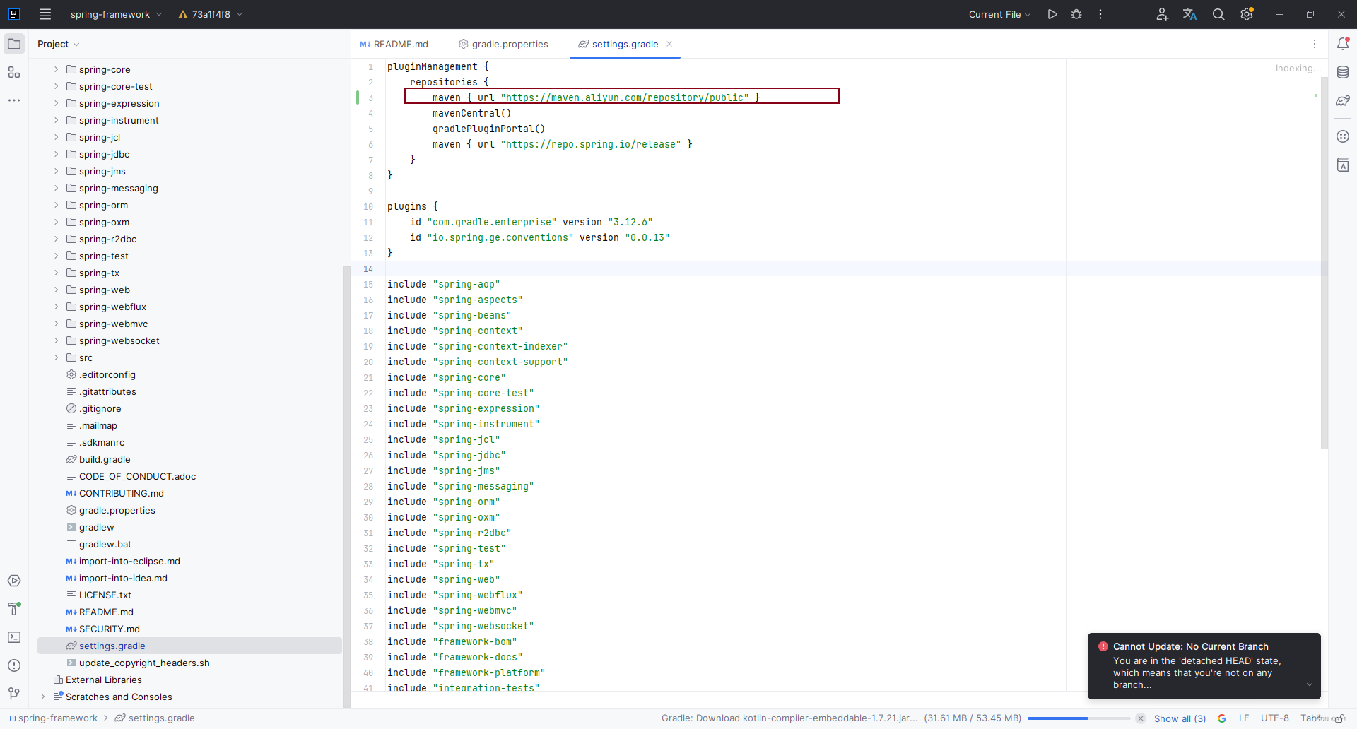Click the Translate icon in toolbar
Screen dimensions: 1357x729
point(1190,14)
